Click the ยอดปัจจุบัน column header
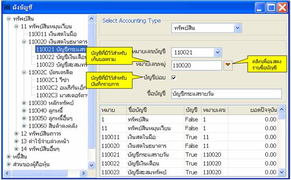The height and width of the screenshot is (180, 291). [253, 110]
